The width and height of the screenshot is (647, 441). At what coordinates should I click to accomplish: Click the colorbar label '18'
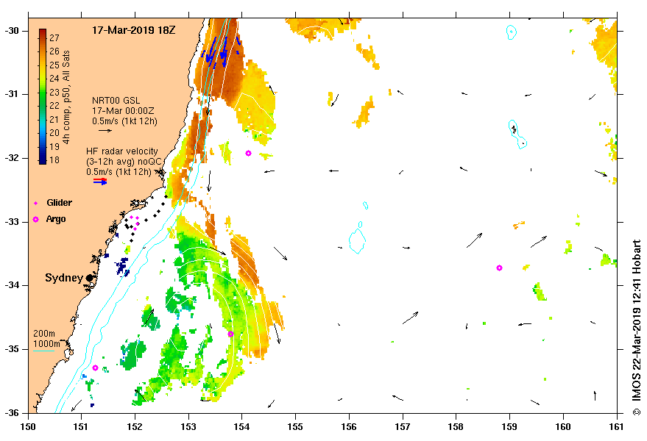pos(54,160)
